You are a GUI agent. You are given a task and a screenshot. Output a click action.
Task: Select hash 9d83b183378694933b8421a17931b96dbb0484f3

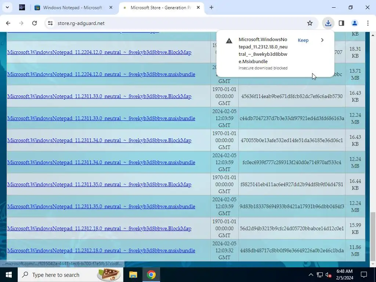tap(292, 207)
